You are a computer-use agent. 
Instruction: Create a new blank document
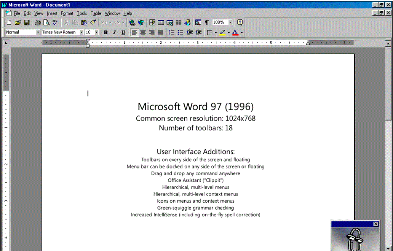[x=9, y=22]
